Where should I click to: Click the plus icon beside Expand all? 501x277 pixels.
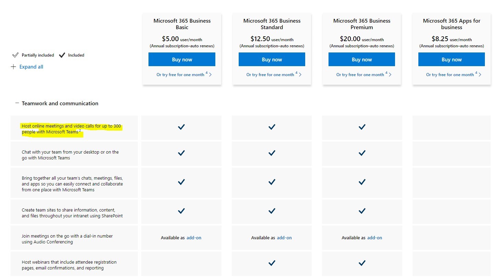click(x=14, y=67)
